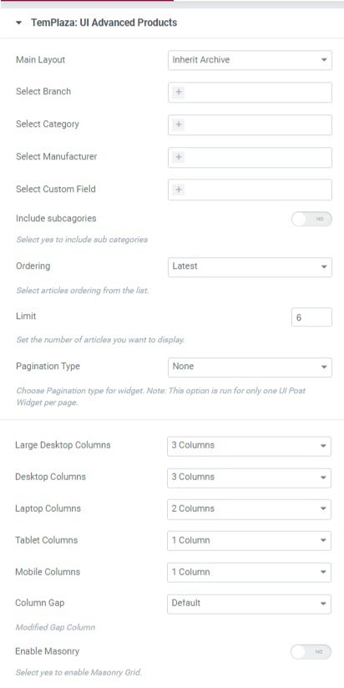
Task: Open the Column Gap dropdown
Action: pos(249,604)
